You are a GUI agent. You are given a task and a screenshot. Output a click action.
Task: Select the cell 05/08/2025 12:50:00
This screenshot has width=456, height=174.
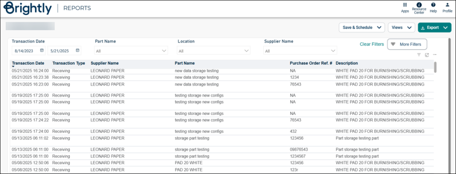pyautogui.click(x=30, y=170)
